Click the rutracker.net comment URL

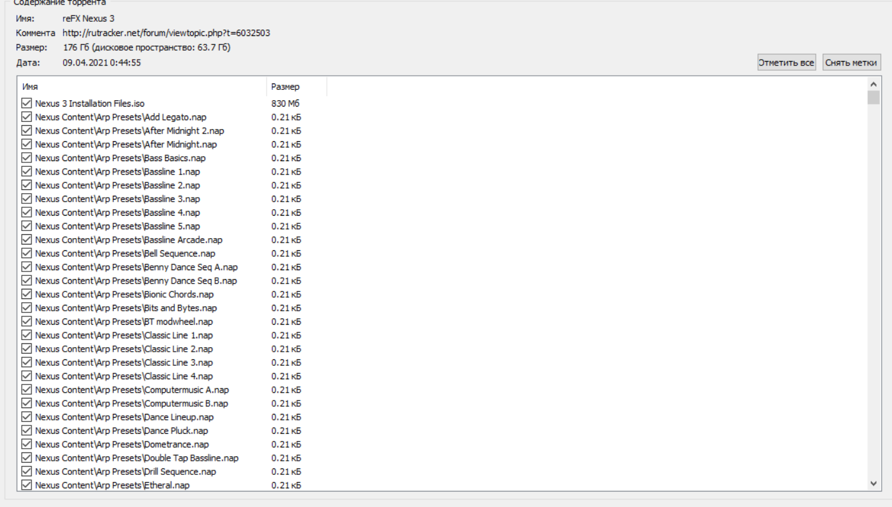coord(166,33)
